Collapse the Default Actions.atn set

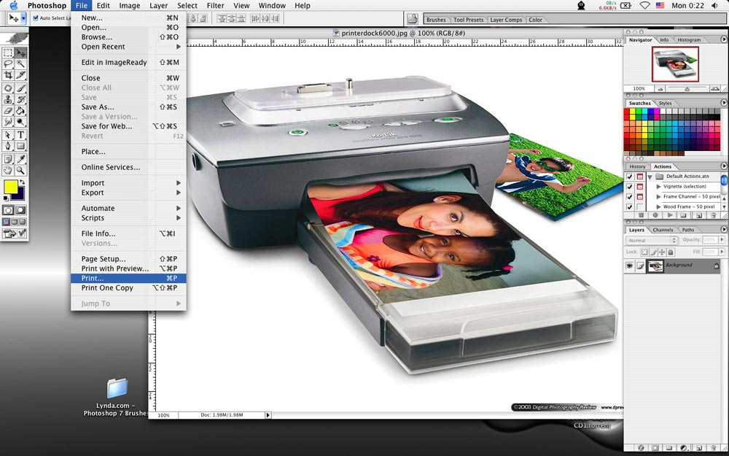[x=650, y=177]
